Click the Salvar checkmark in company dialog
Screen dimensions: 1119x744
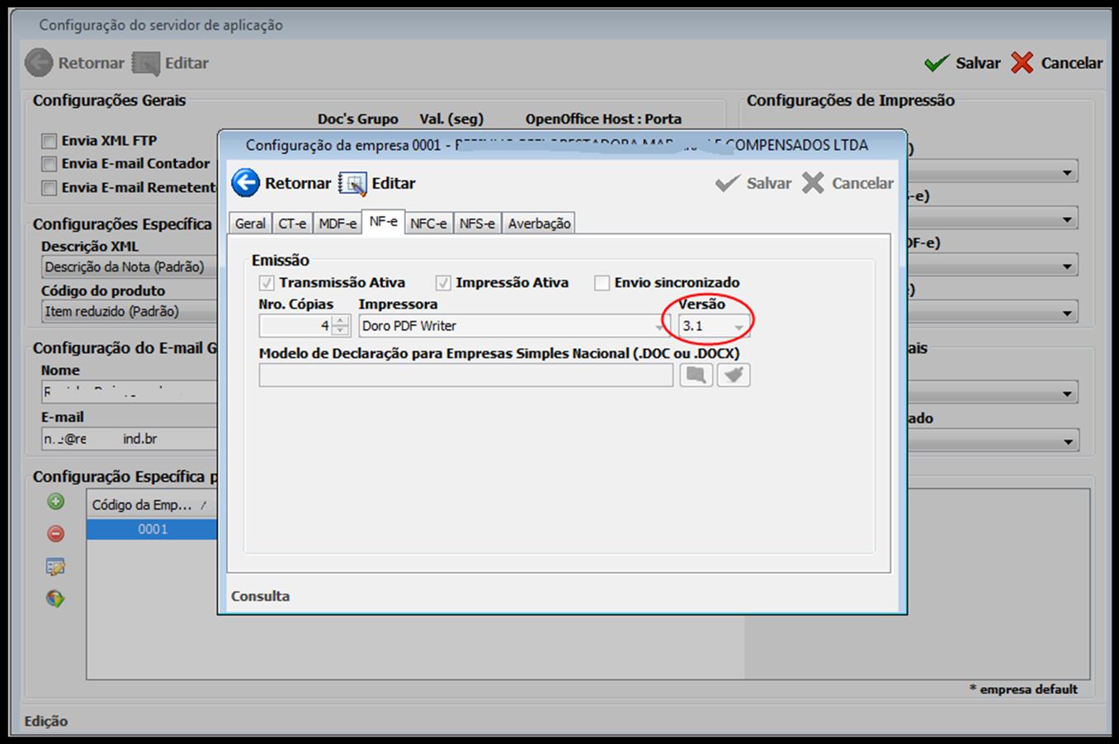(x=728, y=183)
